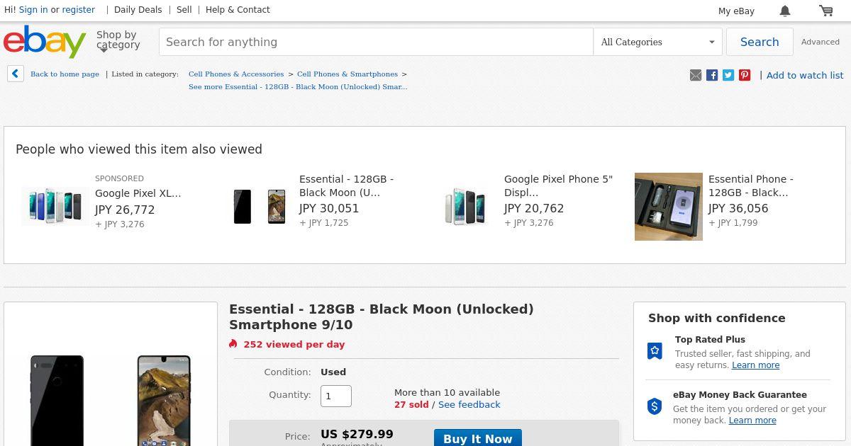851x446 pixels.
Task: Click the eBay logo
Action: pos(45,42)
